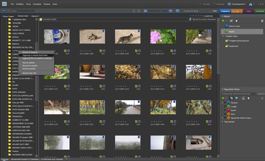Check the box next to Persone tag
Viewport: 265px width, 161px height.
tap(225, 103)
